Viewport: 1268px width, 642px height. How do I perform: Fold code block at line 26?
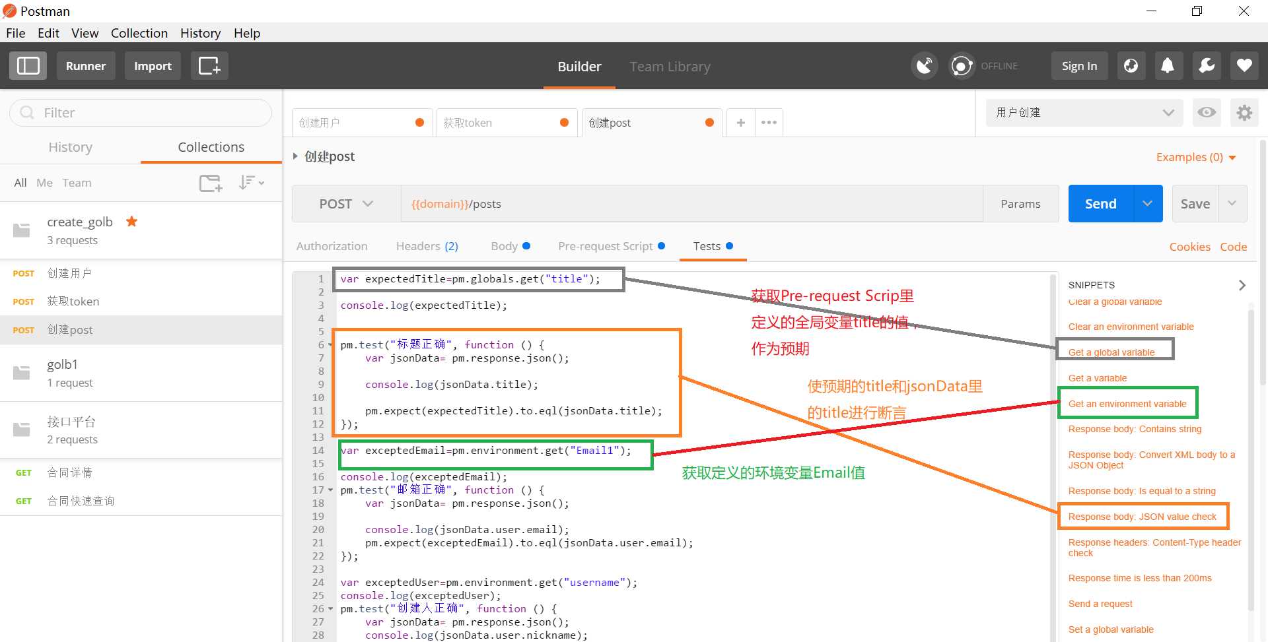[331, 609]
